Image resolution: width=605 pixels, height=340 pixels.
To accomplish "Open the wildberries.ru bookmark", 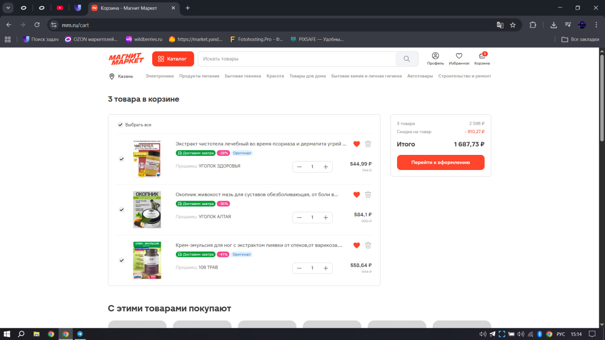I will [144, 39].
